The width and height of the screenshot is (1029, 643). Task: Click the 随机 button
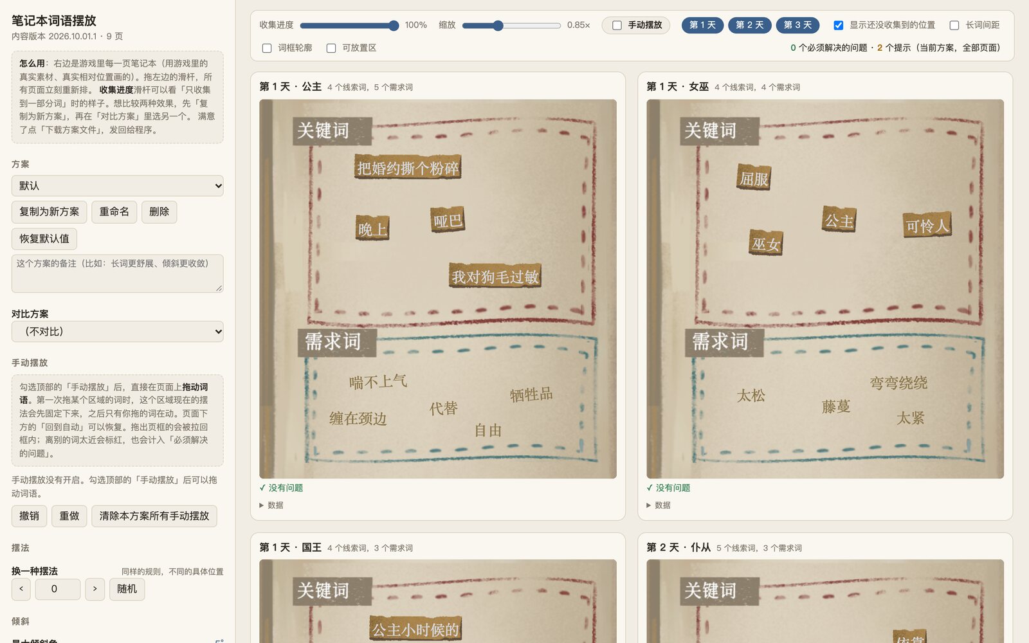[127, 589]
